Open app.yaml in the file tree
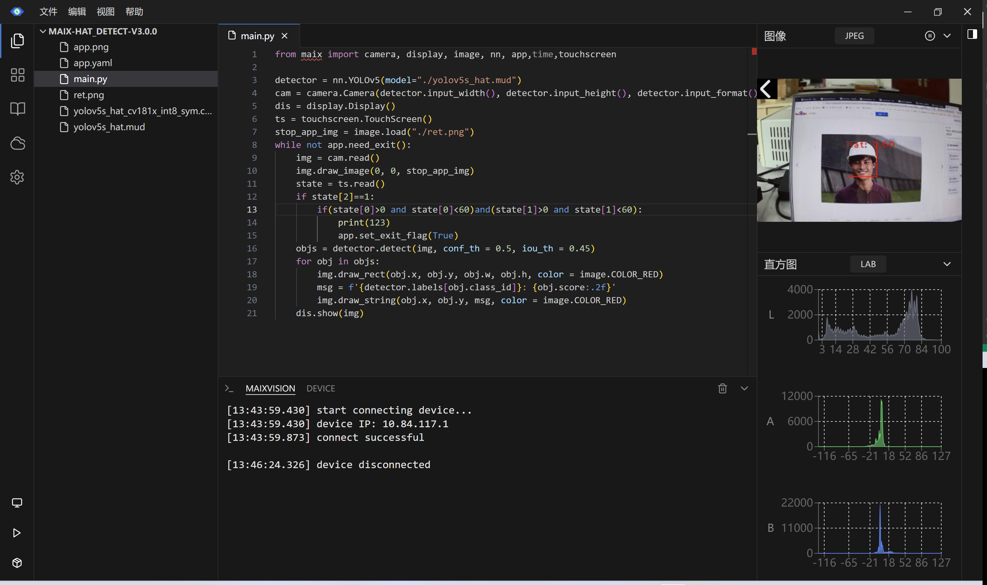Screen dimensions: 987x585 (x=126, y=63)
